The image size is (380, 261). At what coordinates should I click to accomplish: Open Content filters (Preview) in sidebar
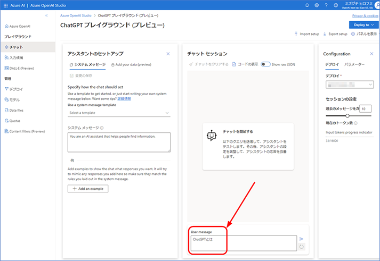coord(25,131)
